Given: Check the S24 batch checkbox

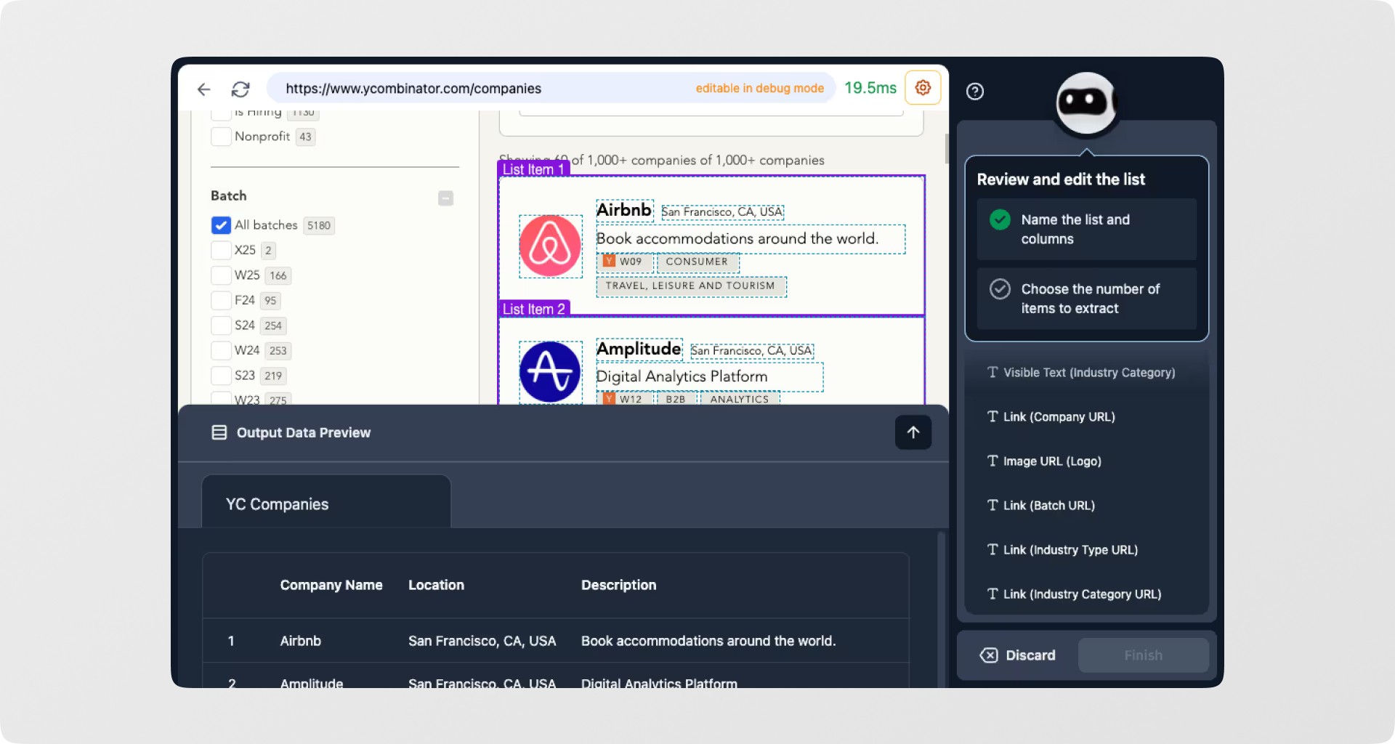Looking at the screenshot, I should click(221, 325).
